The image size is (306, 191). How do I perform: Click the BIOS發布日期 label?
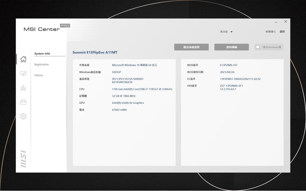click(x=195, y=72)
